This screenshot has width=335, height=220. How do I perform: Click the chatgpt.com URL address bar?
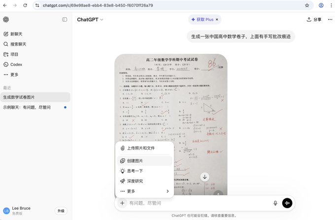(x=98, y=5)
